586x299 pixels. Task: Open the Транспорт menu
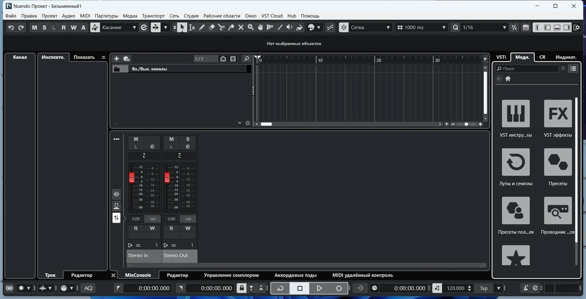(153, 16)
